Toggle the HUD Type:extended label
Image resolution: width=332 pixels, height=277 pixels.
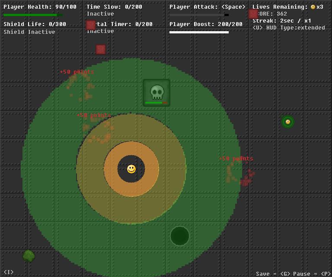tap(288, 28)
